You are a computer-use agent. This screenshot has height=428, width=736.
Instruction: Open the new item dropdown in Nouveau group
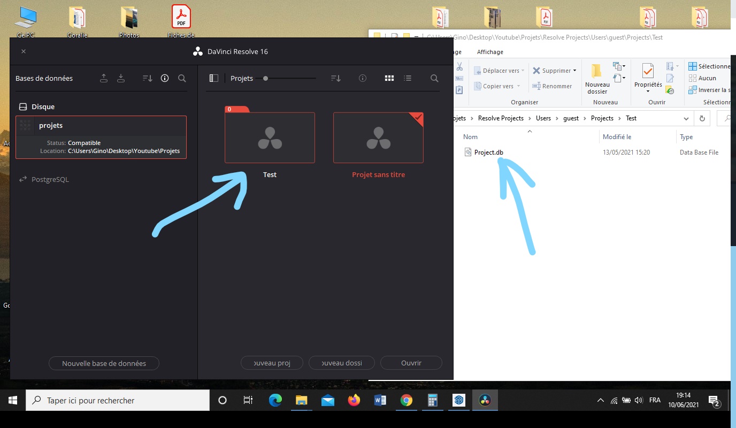click(619, 67)
